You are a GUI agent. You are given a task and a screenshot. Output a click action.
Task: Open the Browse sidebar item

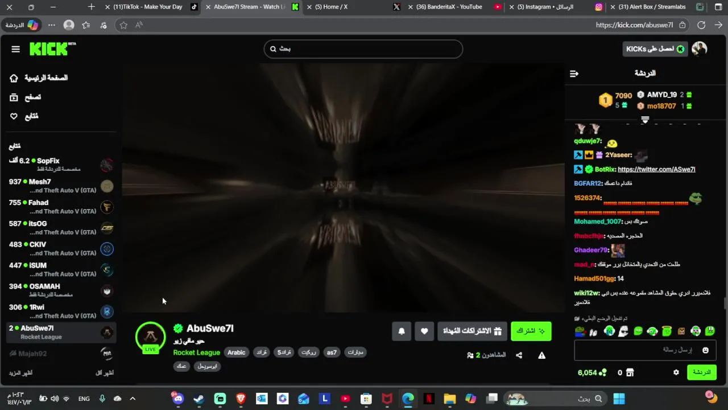[x=25, y=97]
